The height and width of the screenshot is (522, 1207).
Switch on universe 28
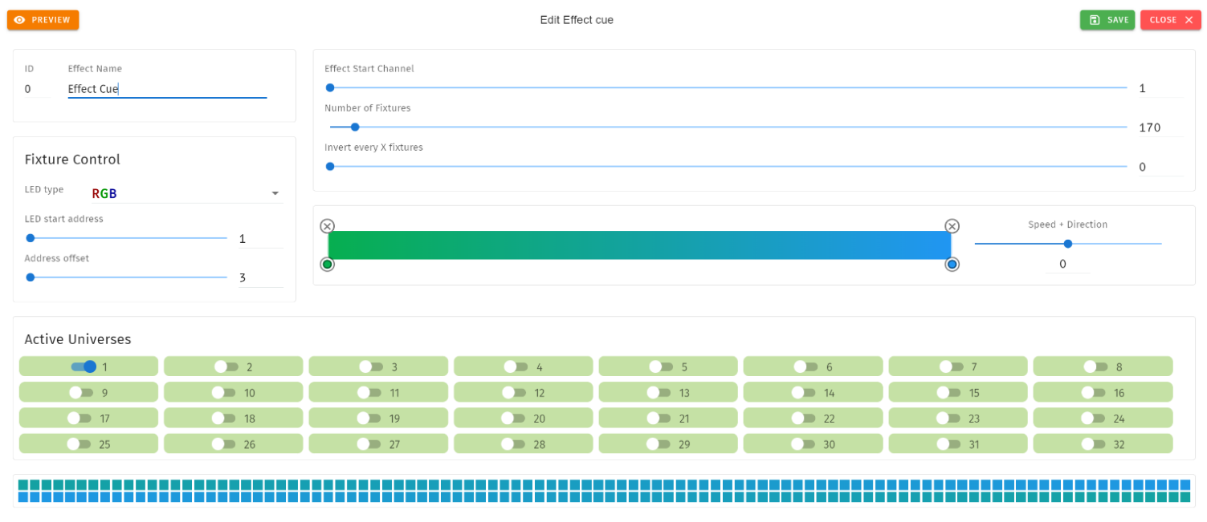tap(514, 444)
